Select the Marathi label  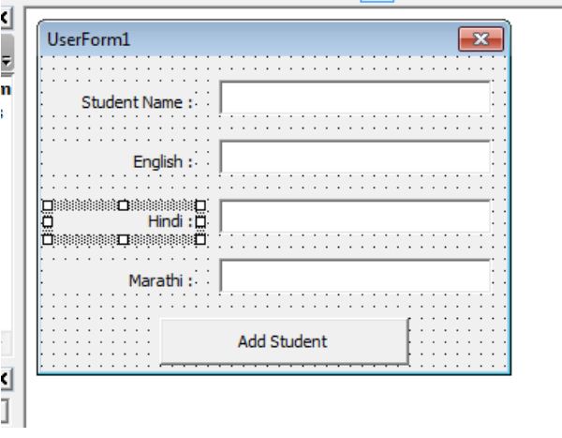160,279
